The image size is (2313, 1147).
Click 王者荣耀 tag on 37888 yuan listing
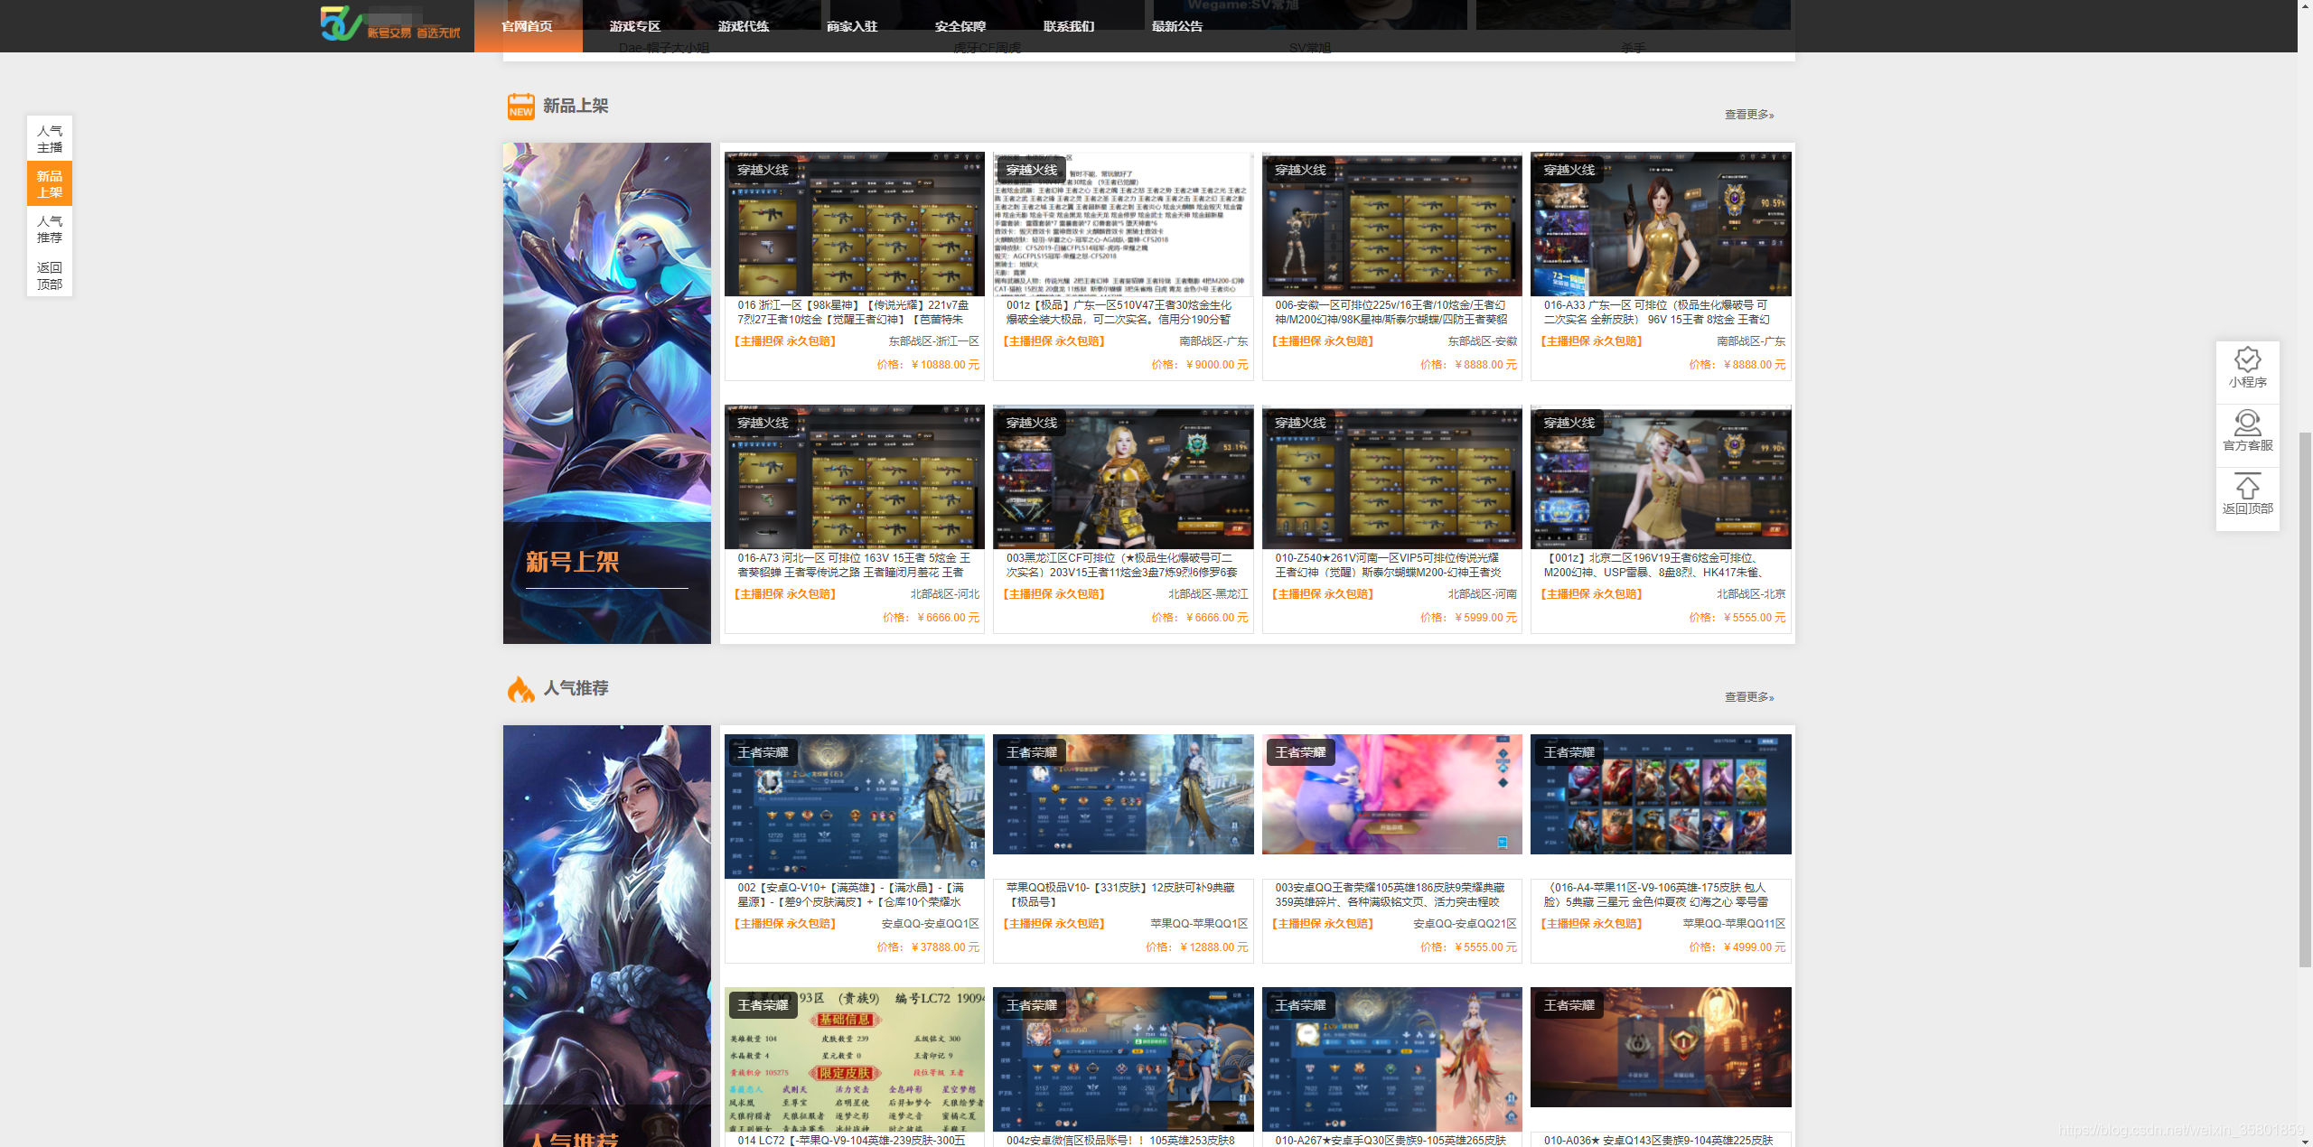[763, 752]
